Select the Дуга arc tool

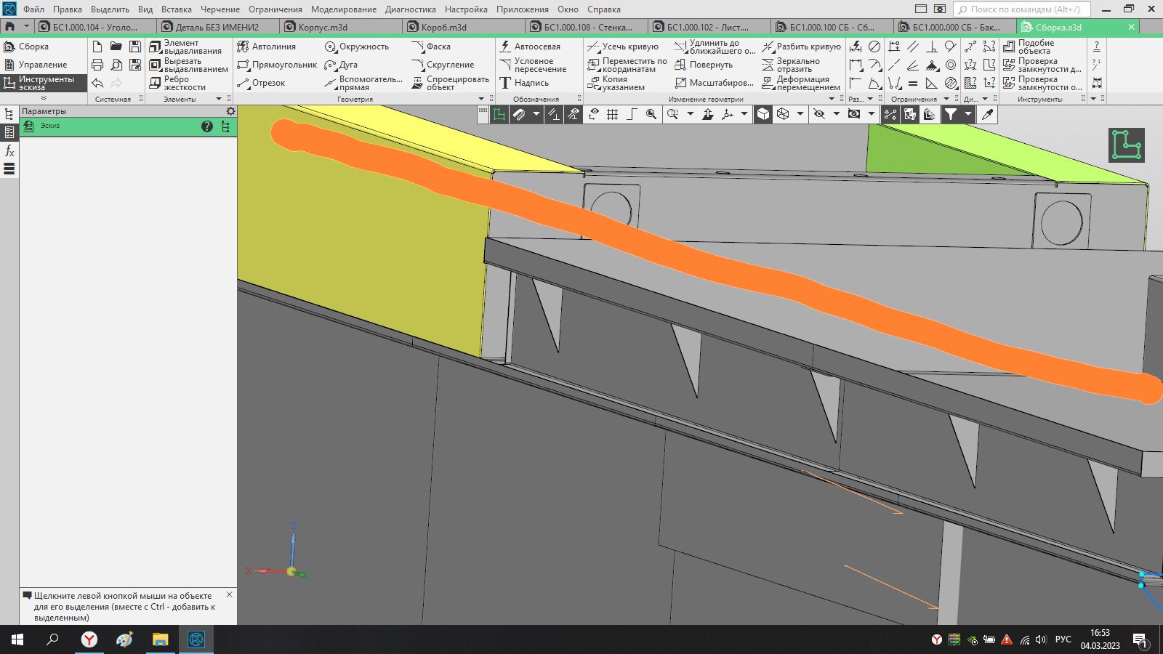click(x=341, y=65)
